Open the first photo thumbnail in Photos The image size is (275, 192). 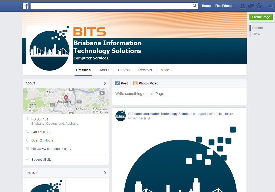point(45,185)
